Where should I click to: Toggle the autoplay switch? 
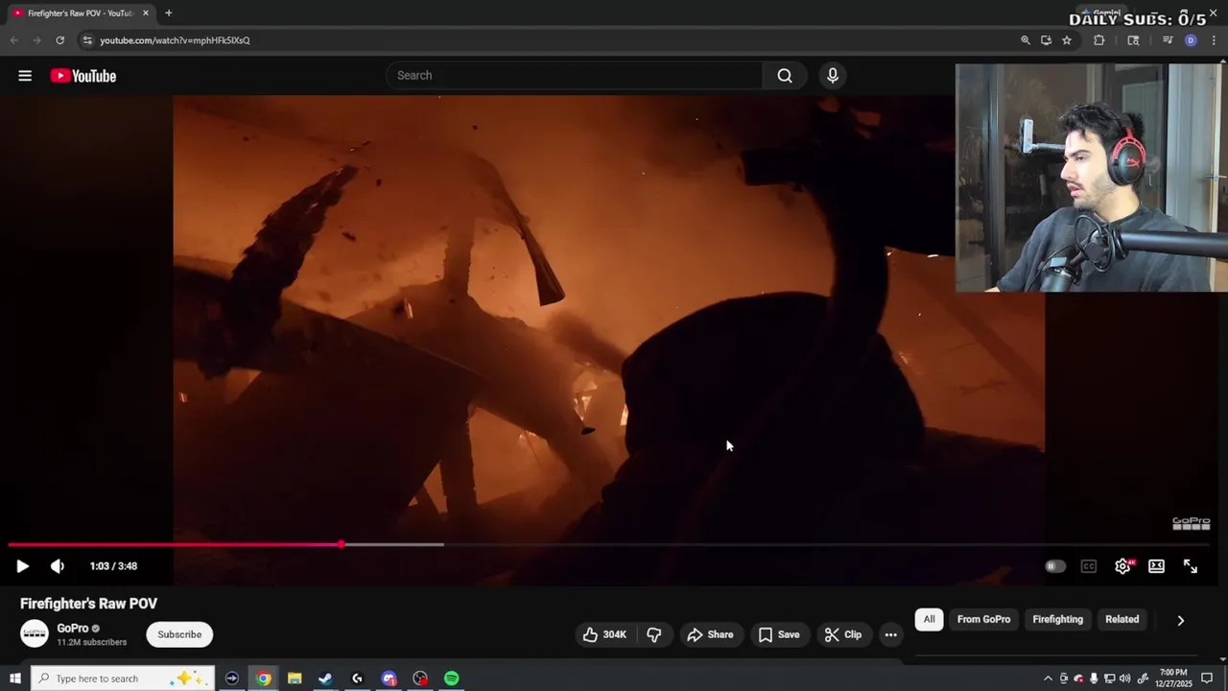[1054, 566]
